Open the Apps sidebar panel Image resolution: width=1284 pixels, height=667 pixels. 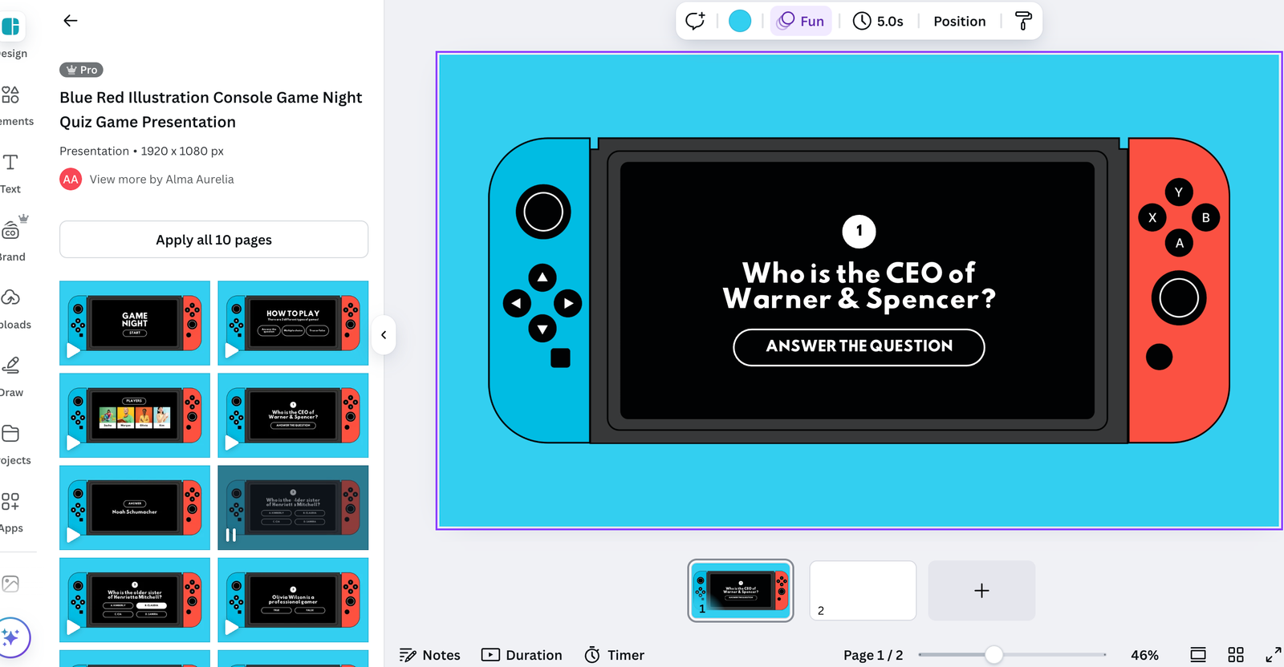(11, 512)
